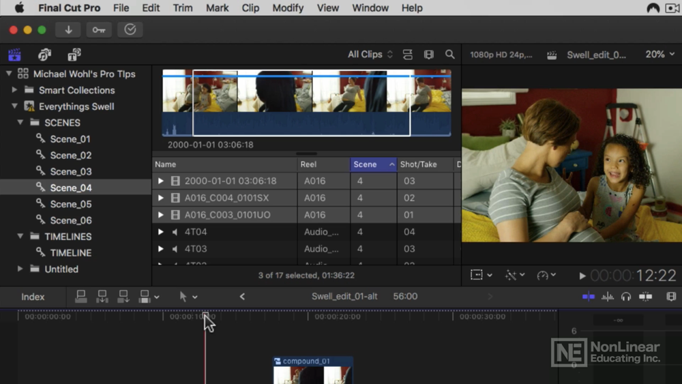Open the Import Media arrow button
Image resolution: width=682 pixels, height=384 pixels.
[x=68, y=30]
